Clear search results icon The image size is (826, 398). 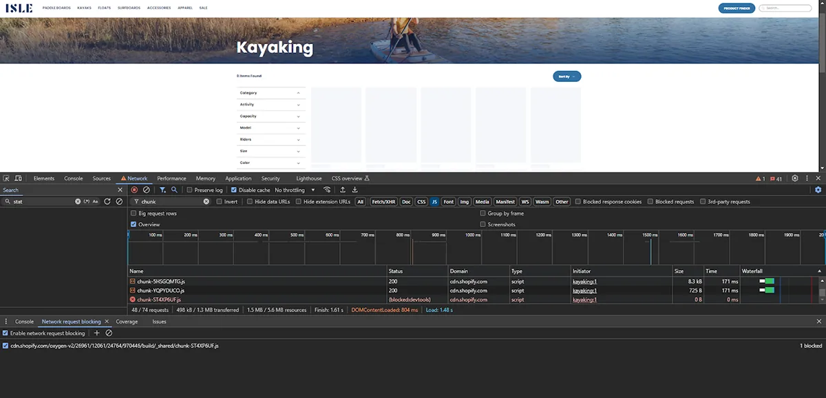point(119,202)
